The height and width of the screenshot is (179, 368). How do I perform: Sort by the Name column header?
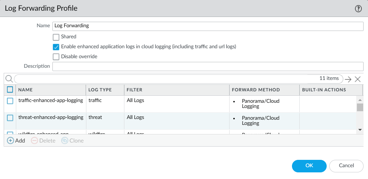click(x=26, y=90)
